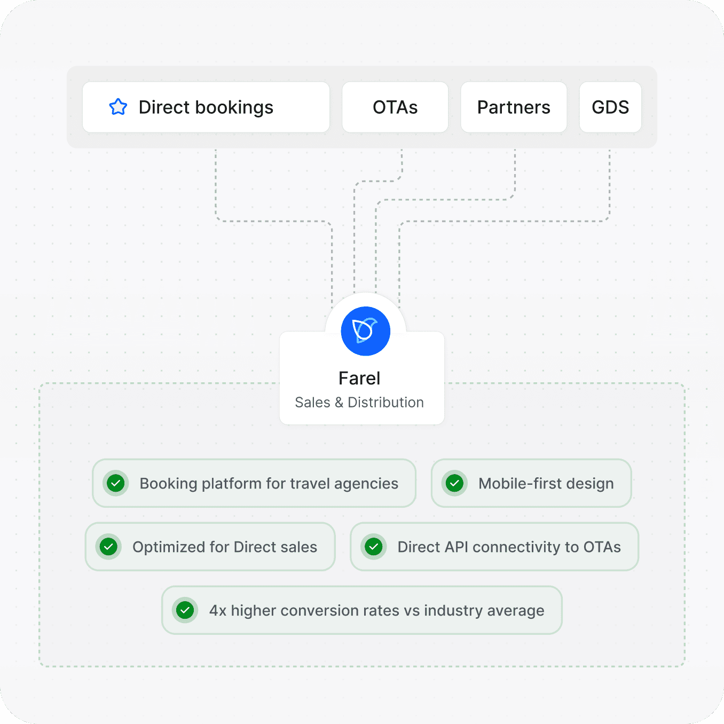This screenshot has height=724, width=724.
Task: Open the Mobile-first design feature pill
Action: click(531, 483)
